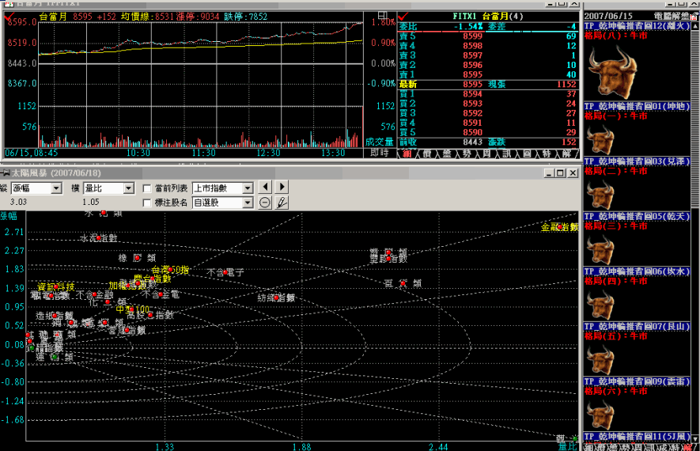Click the bull icon under 格局(三)
Viewport: 700px width, 451px height.
coord(600,249)
